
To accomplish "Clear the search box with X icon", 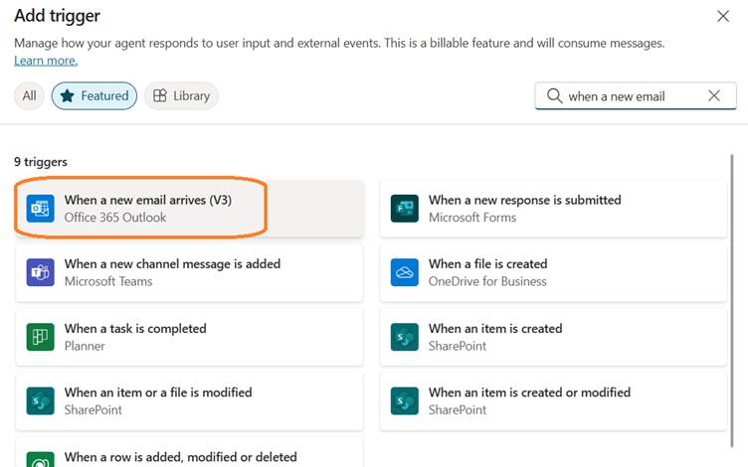I will pos(714,96).
